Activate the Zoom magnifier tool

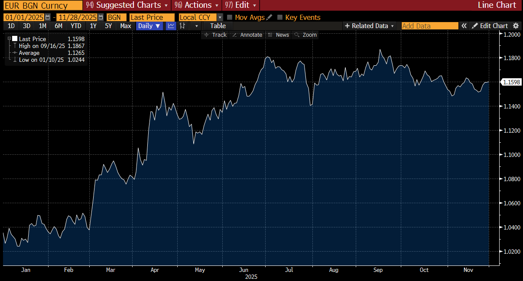tap(305, 35)
